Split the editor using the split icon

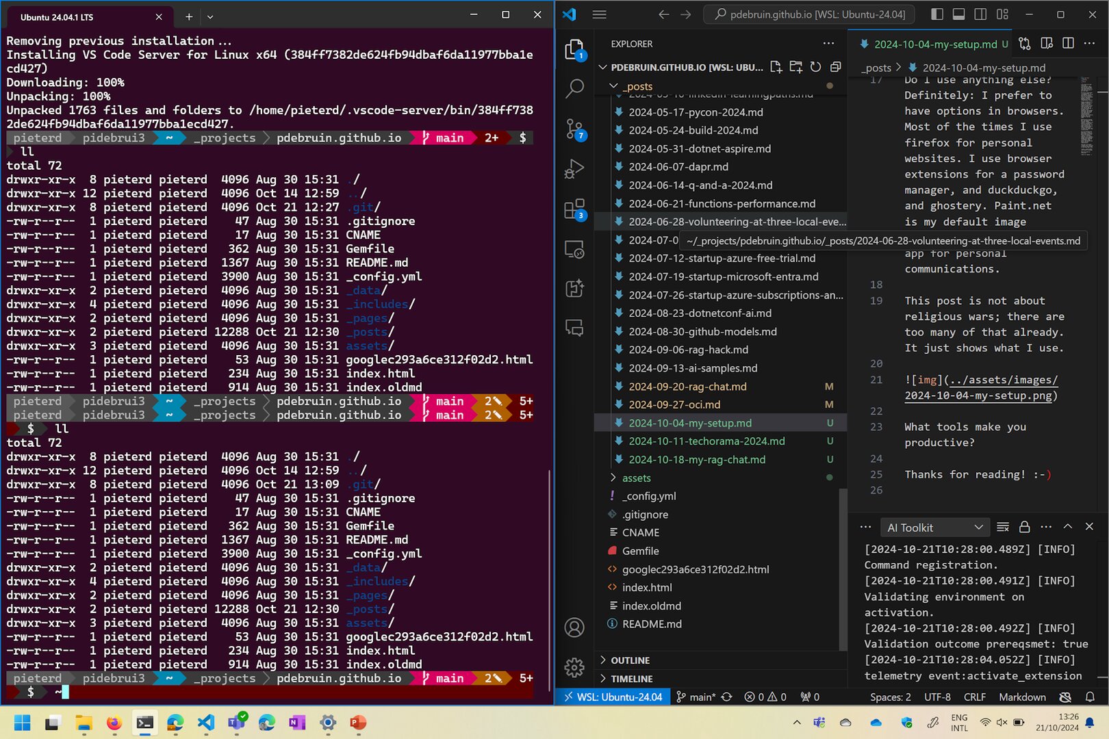click(1068, 43)
